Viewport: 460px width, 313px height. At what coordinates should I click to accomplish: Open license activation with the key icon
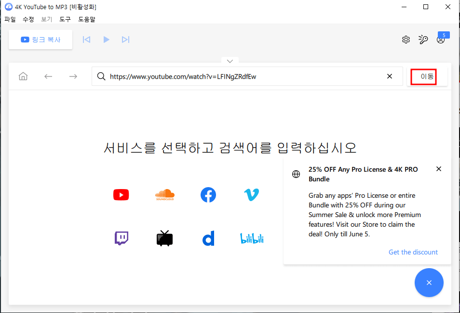[x=423, y=39]
